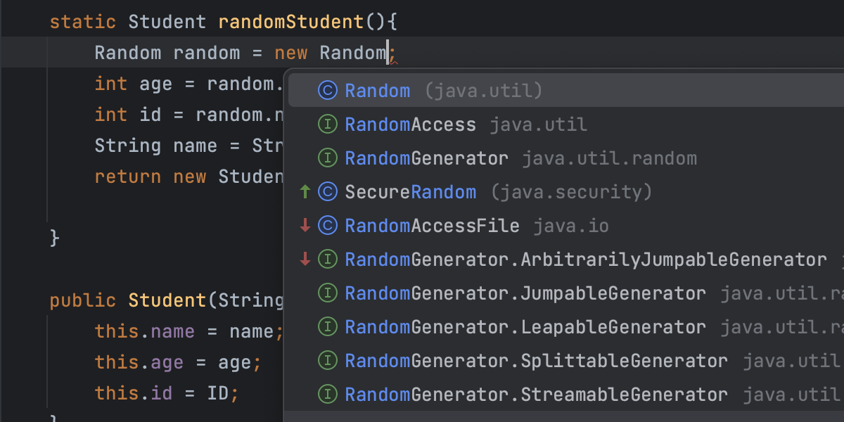The width and height of the screenshot is (844, 422).
Task: Click the green up arrow before SecureRandom
Action: (305, 191)
